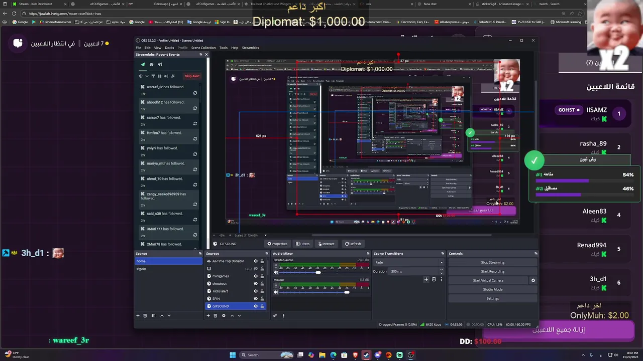Screen dimensions: 643x361
Task: Expand the chevron dropdown beside the shield icon
Action: [147, 76]
